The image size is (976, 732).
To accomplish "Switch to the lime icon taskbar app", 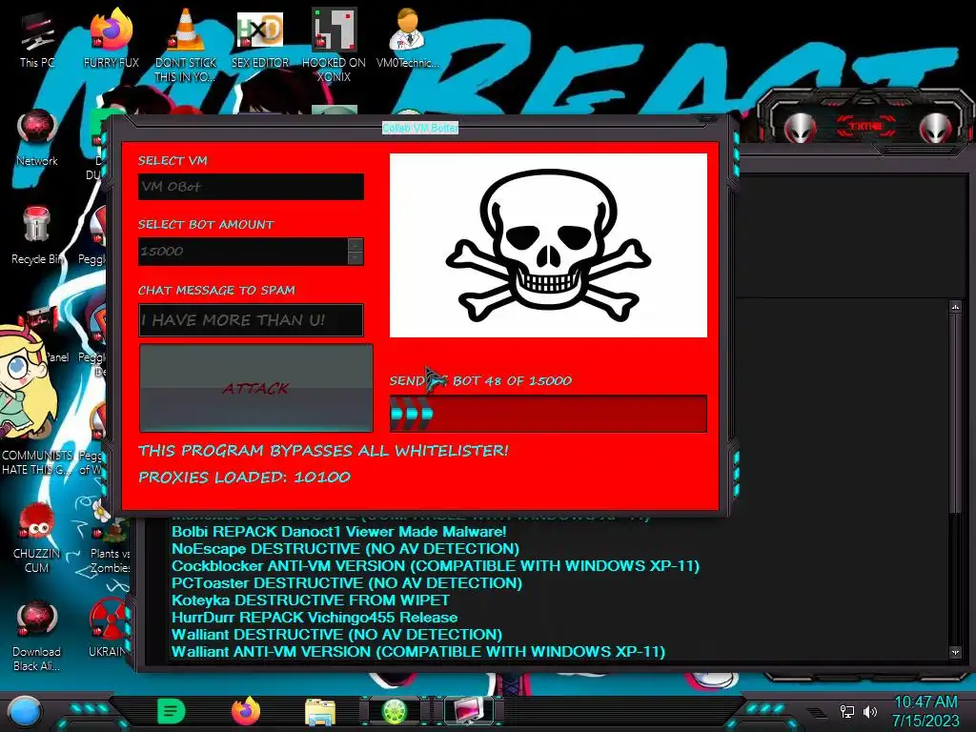I will (394, 711).
